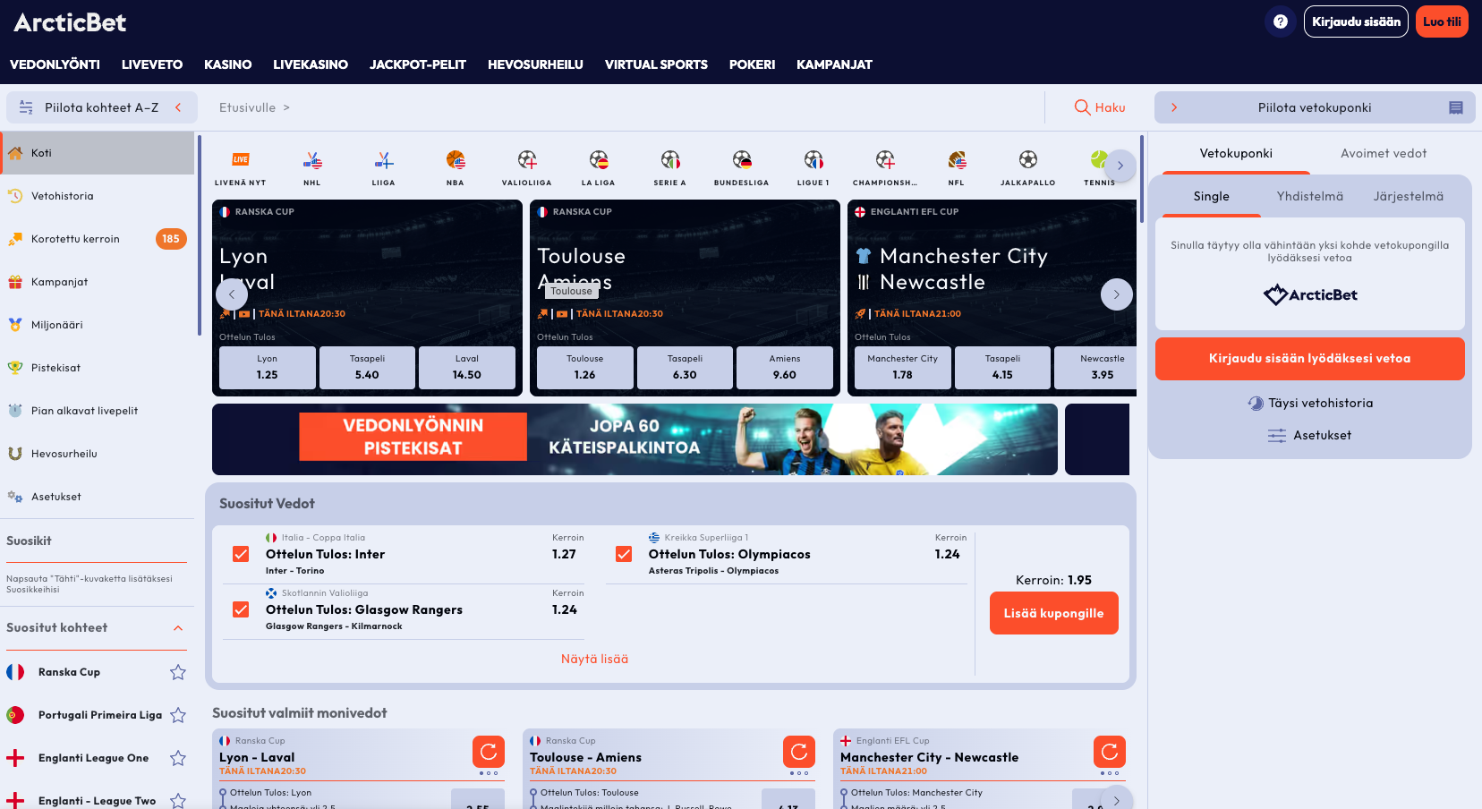
Task: Select the NBA sport icon
Action: pyautogui.click(x=455, y=166)
